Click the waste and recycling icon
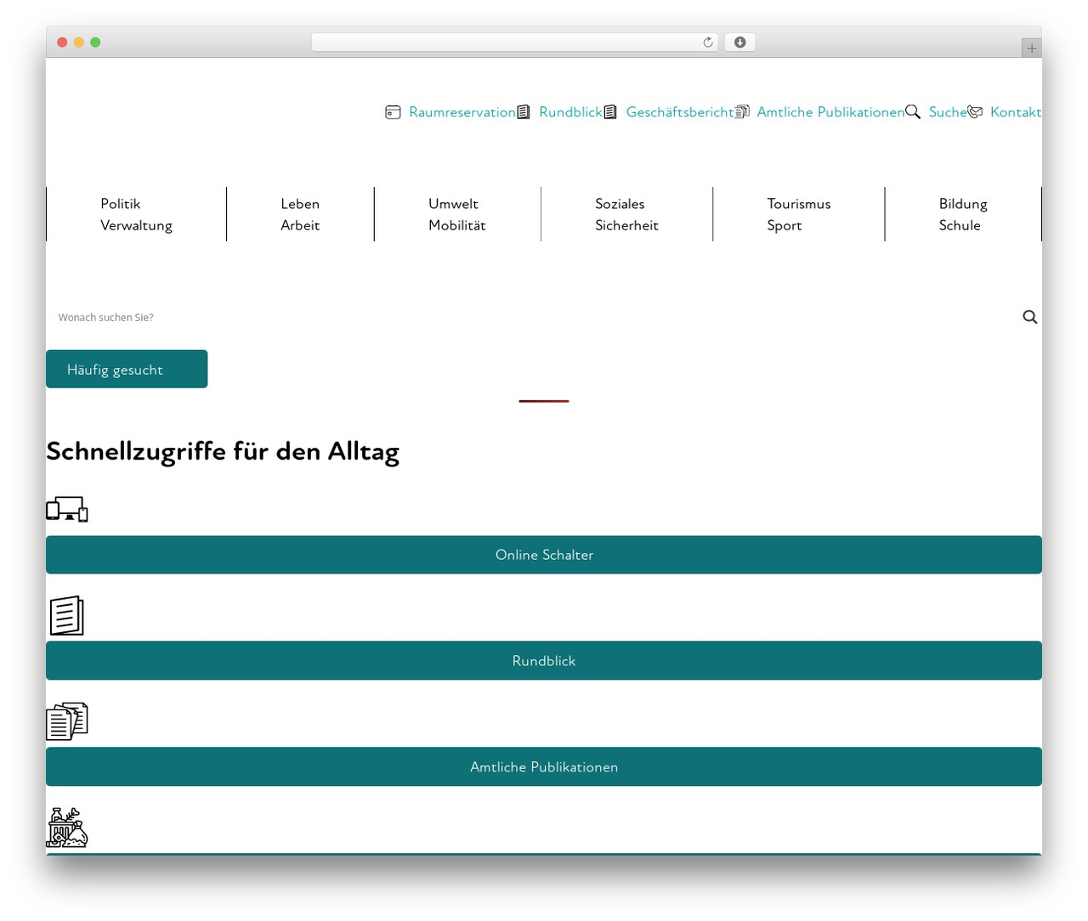1088x921 pixels. (x=67, y=828)
